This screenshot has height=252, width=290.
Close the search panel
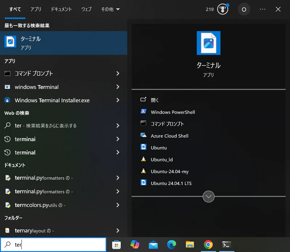click(278, 9)
